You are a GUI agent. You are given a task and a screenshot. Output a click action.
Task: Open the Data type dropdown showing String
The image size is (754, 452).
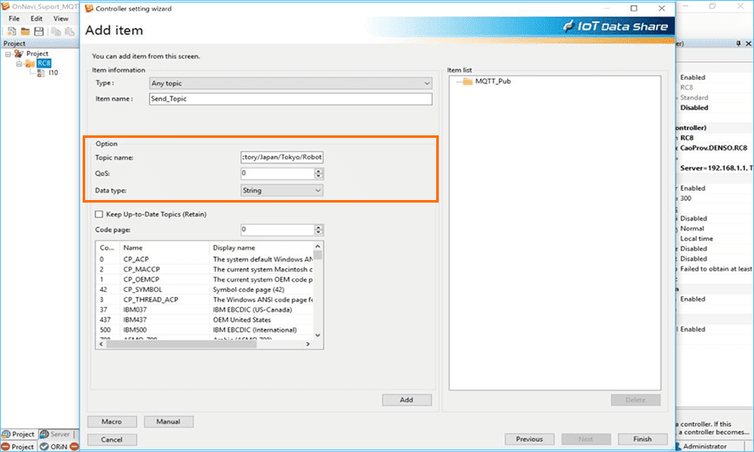click(x=282, y=190)
